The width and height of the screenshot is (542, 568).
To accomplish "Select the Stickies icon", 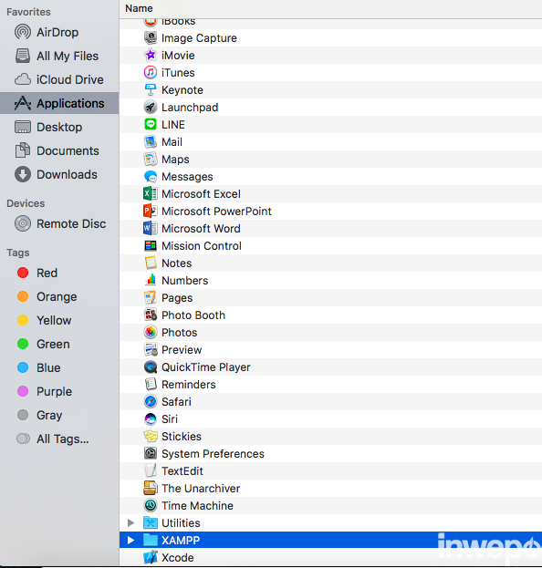I will point(151,436).
